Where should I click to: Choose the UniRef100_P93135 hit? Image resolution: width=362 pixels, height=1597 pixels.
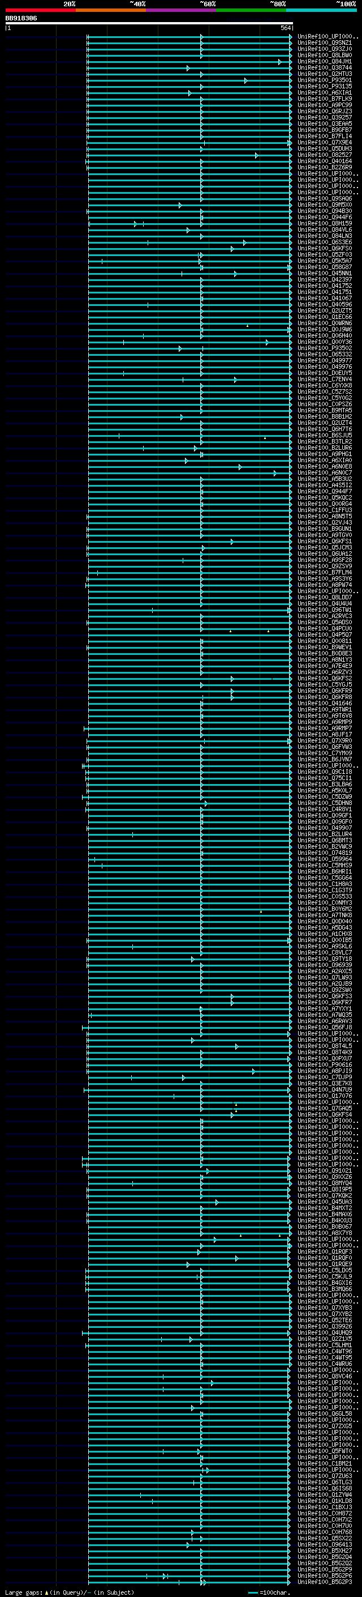pyautogui.click(x=325, y=86)
